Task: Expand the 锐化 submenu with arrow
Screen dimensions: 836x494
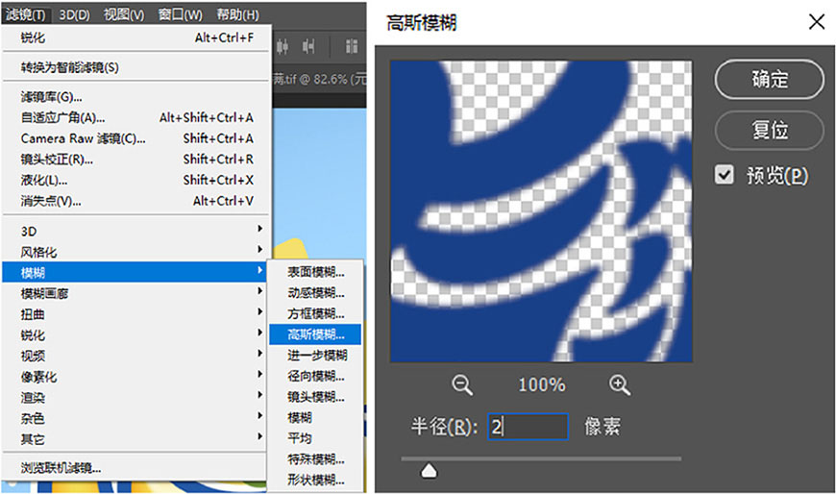Action: pos(136,334)
